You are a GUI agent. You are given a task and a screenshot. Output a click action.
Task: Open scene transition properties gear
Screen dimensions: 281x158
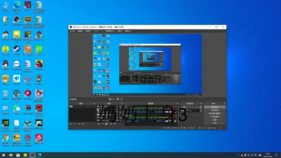tap(200, 107)
